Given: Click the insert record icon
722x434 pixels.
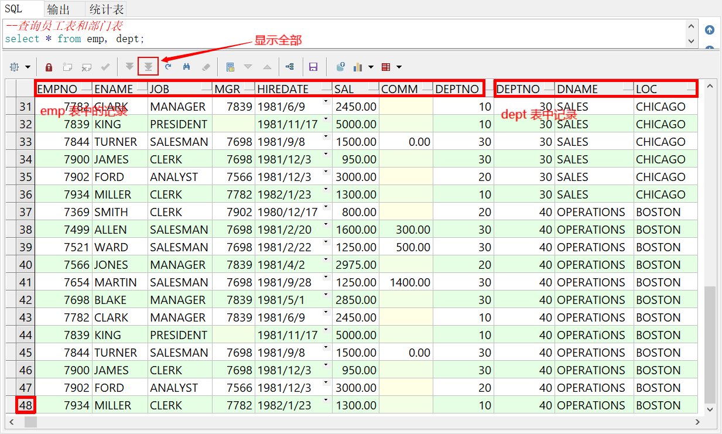Looking at the screenshot, I should pos(67,67).
